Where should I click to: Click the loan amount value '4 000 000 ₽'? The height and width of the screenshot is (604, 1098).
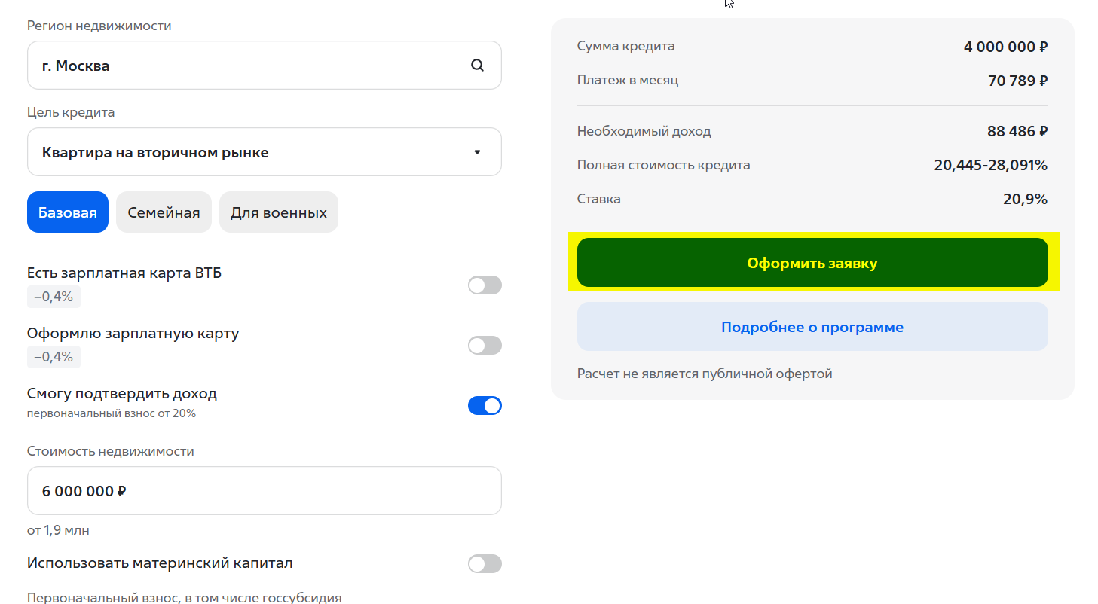[x=1005, y=47]
